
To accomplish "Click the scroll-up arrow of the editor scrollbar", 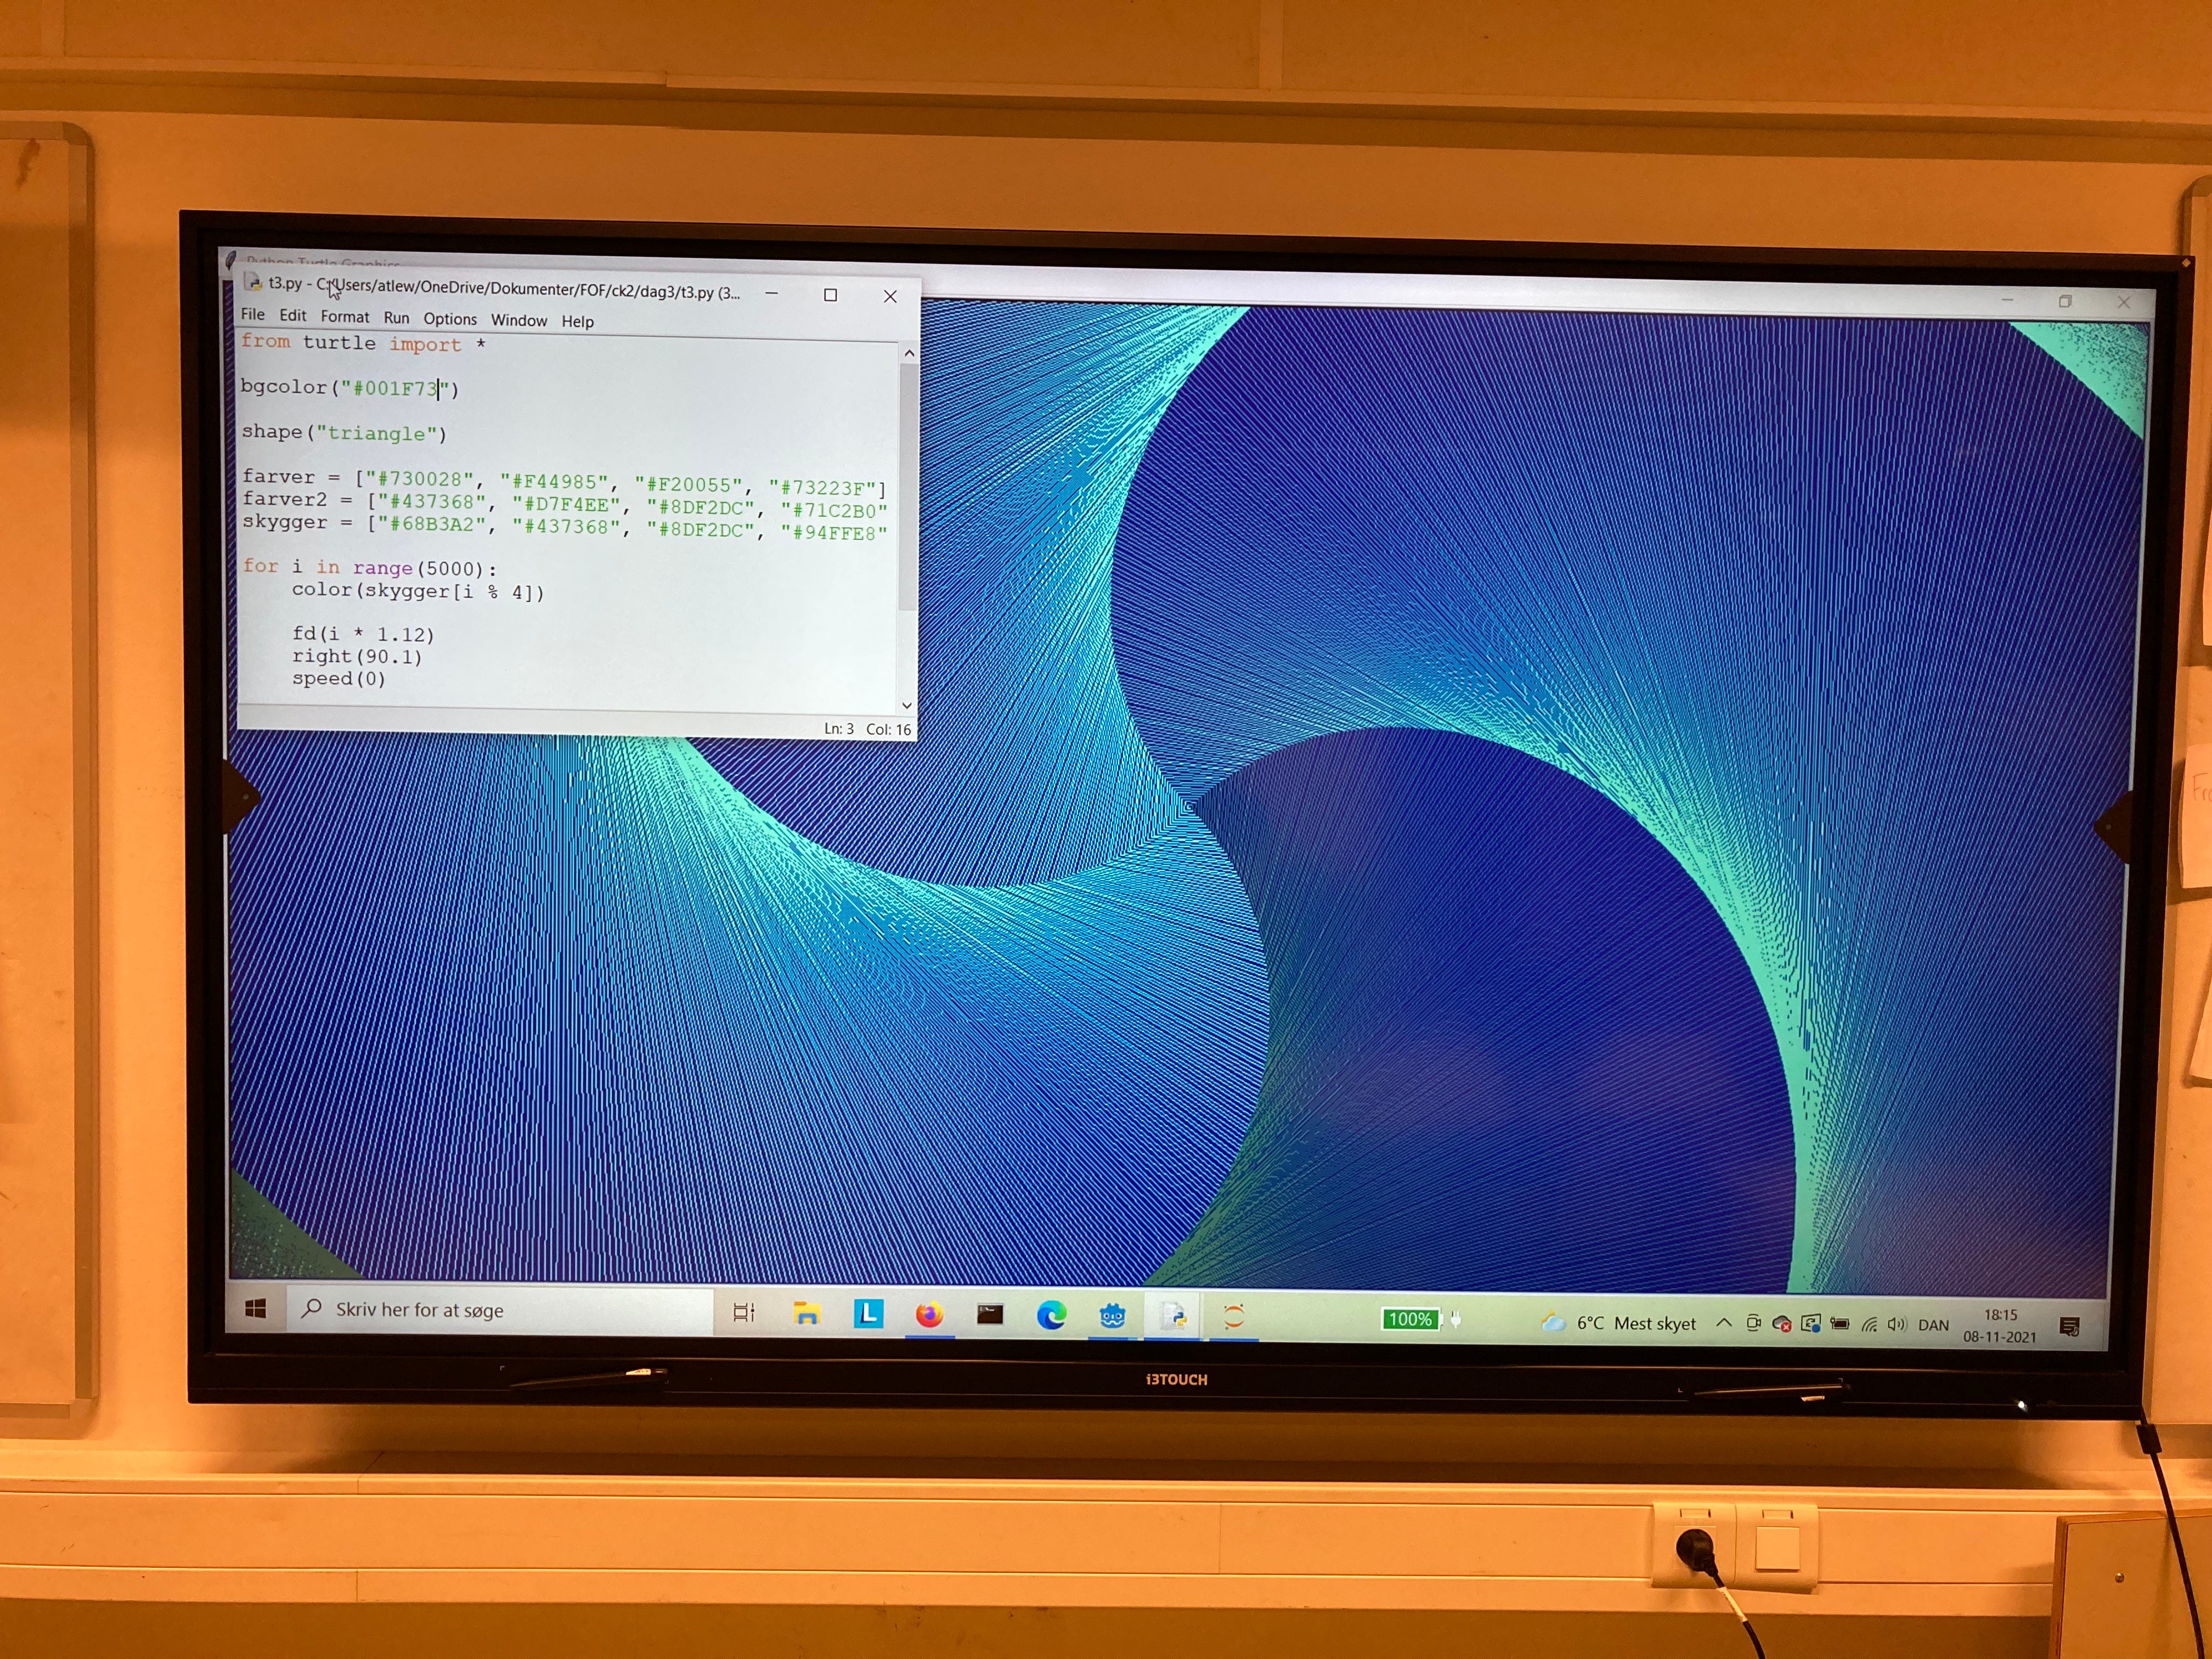I will click(x=908, y=353).
